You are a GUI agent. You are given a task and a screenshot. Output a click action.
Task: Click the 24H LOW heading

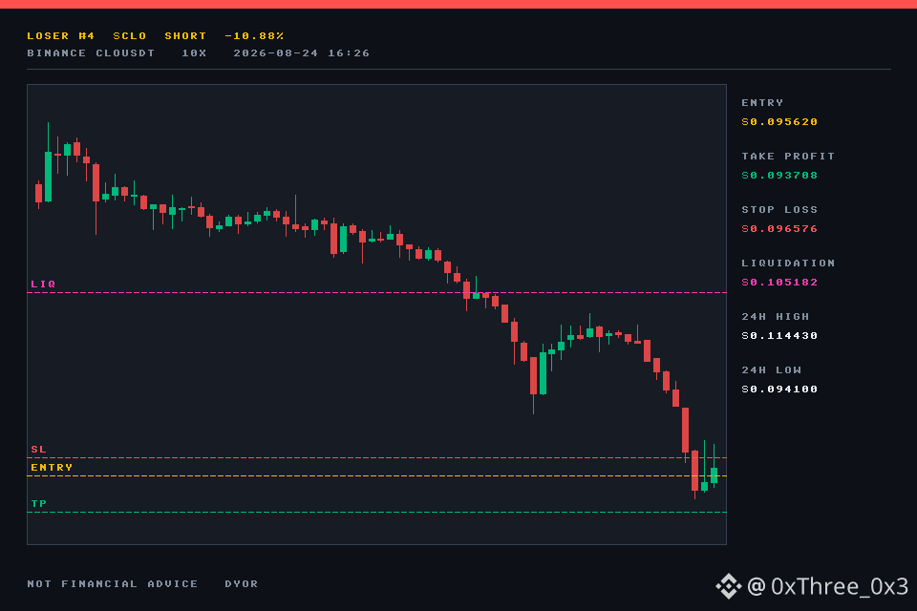(772, 370)
